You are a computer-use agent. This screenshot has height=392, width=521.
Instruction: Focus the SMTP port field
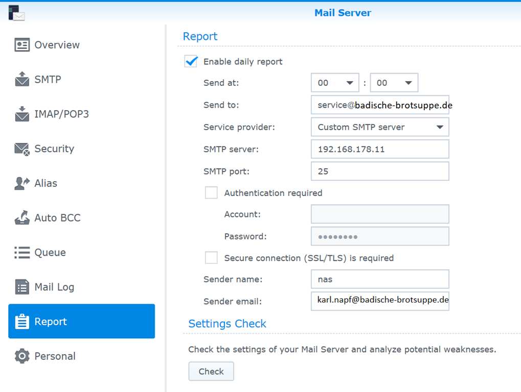(380, 171)
